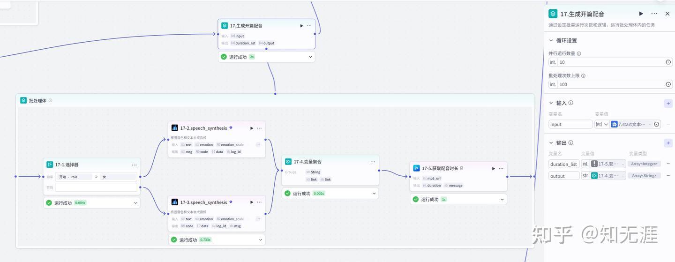Collapse the 输入 section in side panel

pos(551,103)
